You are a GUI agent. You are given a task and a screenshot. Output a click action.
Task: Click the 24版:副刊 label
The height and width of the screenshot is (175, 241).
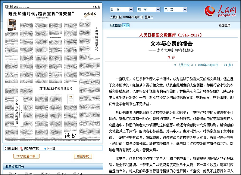click(x=11, y=149)
